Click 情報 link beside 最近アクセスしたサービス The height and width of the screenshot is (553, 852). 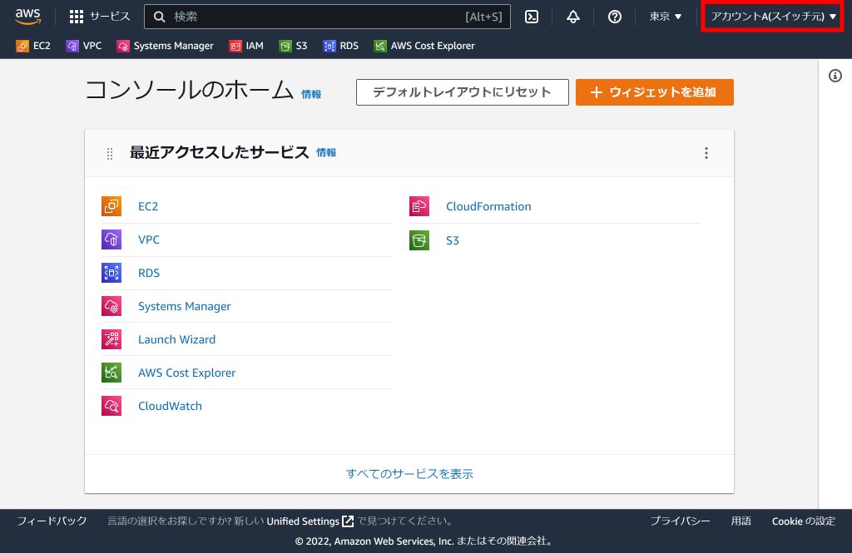[326, 153]
